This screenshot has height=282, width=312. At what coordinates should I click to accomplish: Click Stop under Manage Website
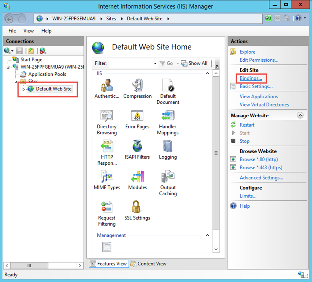coord(244,141)
